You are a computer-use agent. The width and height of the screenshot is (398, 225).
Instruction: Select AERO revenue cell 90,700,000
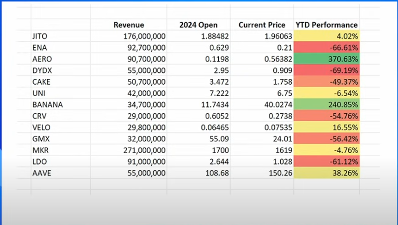(129, 59)
